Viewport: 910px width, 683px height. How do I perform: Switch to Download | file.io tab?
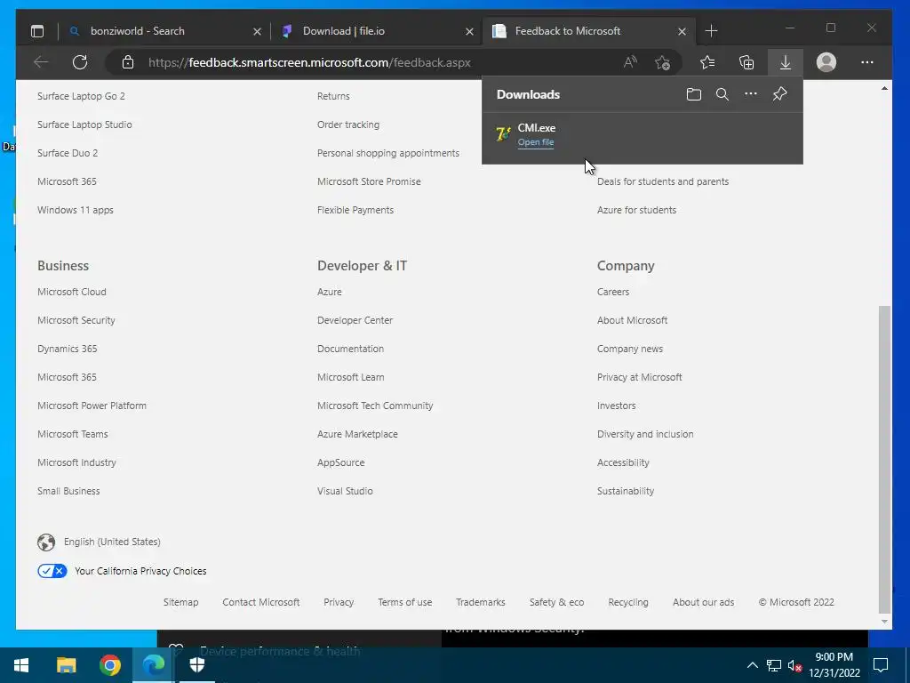(x=377, y=31)
